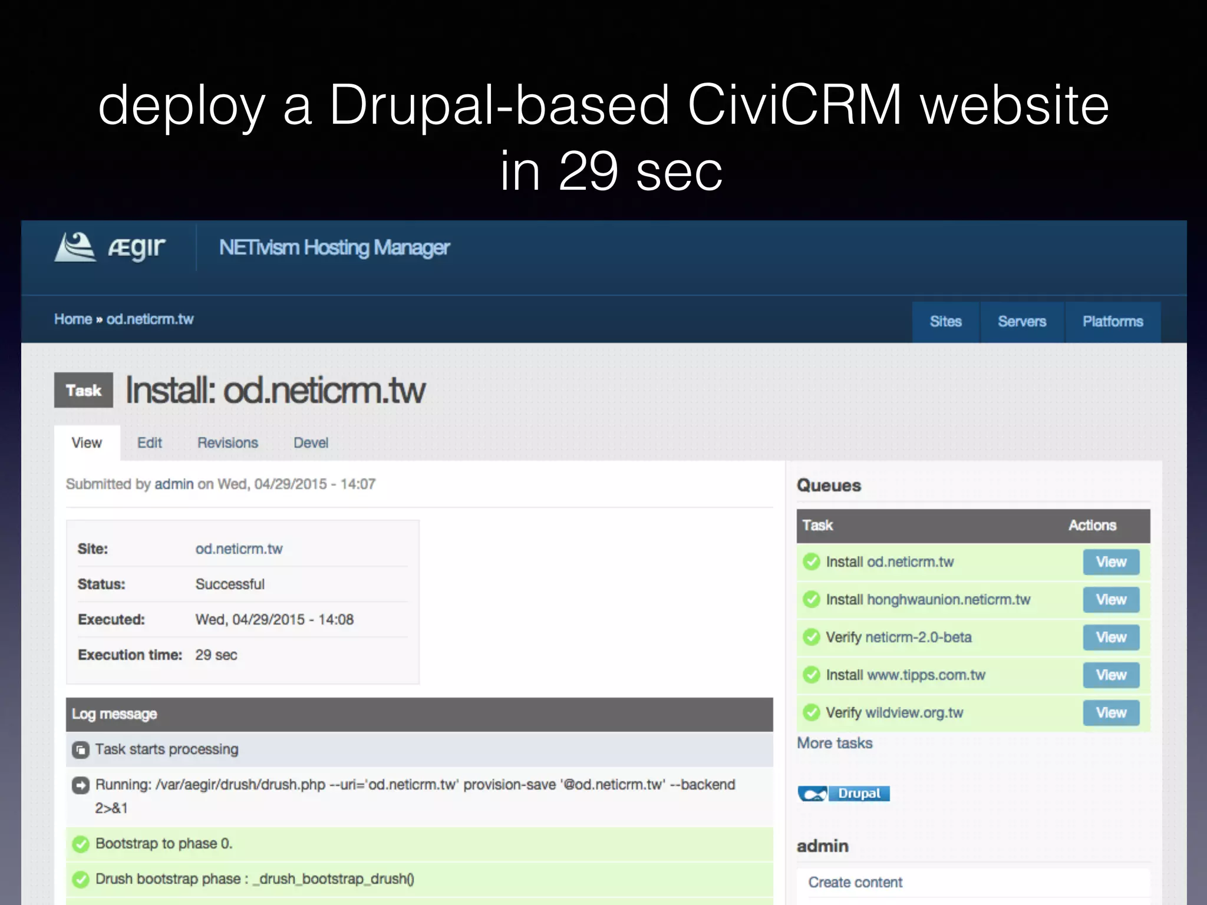Click the check icon beside Install honghwaunion.neticrm.tw
Viewport: 1207px width, 905px height.
pos(812,600)
